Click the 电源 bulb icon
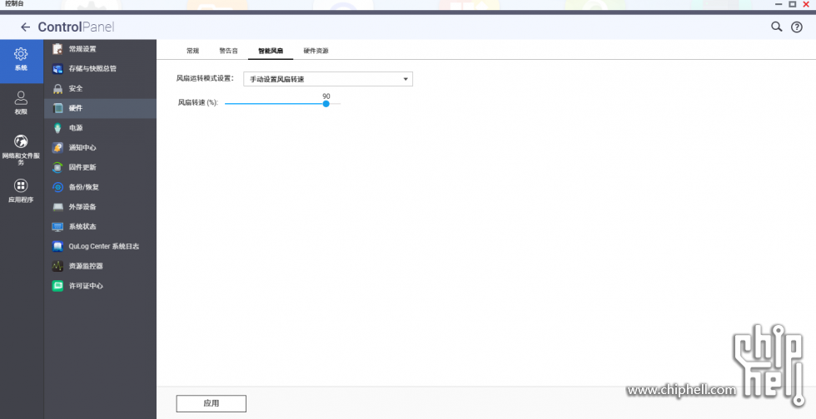Viewport: 816px width, 419px height. click(57, 128)
